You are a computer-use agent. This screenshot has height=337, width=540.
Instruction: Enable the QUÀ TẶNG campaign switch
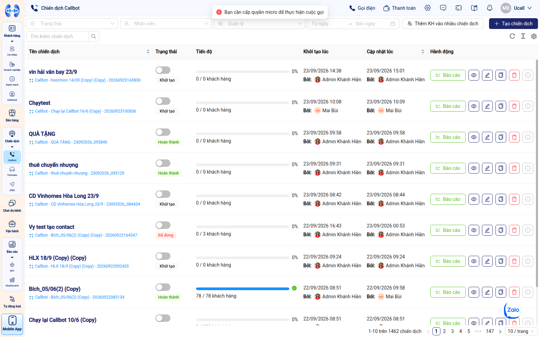coord(163,132)
